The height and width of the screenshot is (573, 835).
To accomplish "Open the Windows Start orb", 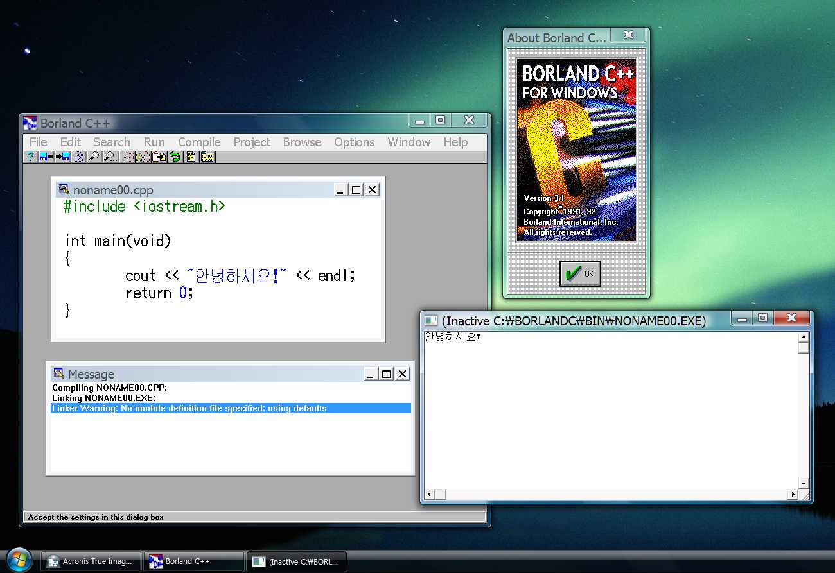I will click(x=18, y=560).
